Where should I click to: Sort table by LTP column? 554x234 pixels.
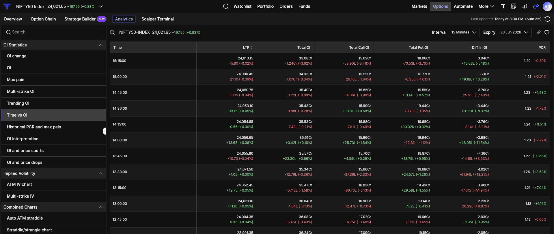coord(247,48)
